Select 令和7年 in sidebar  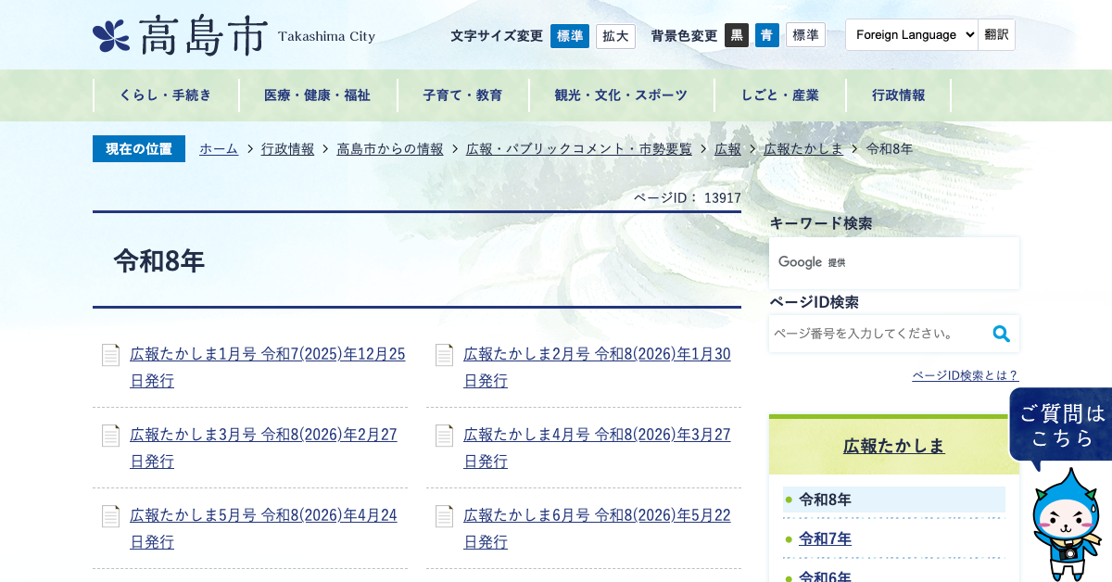pyautogui.click(x=825, y=538)
